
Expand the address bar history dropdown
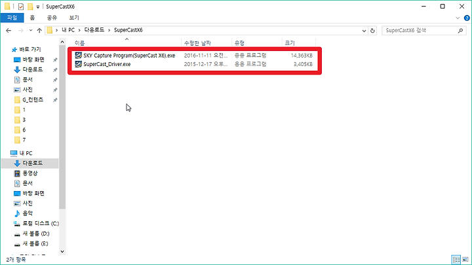point(364,31)
